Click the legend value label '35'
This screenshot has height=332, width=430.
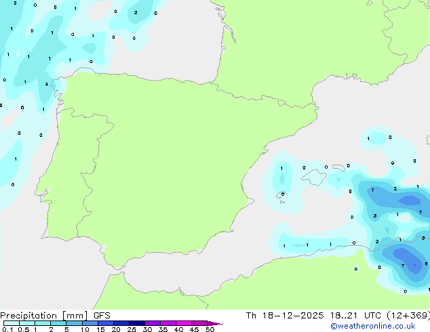163,329
